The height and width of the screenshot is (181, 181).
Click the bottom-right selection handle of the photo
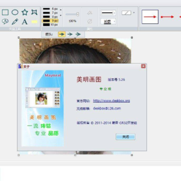(132, 155)
